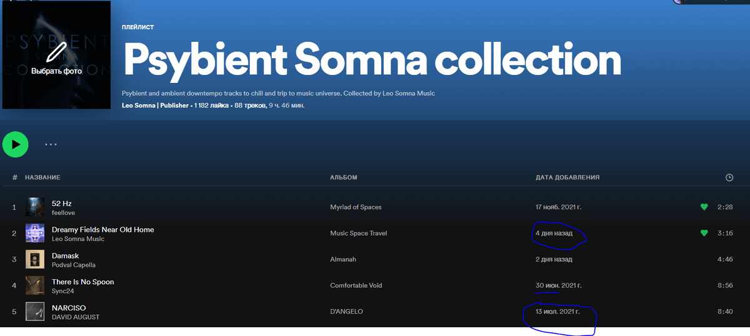Image resolution: width=750 pixels, height=336 pixels.
Task: Open the three-dots more options menu
Action: [51, 144]
